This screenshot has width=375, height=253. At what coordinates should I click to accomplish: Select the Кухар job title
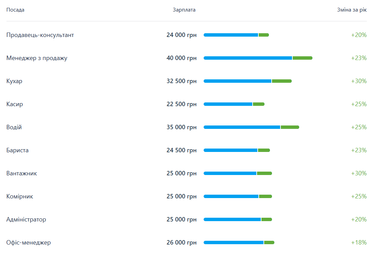(14, 81)
